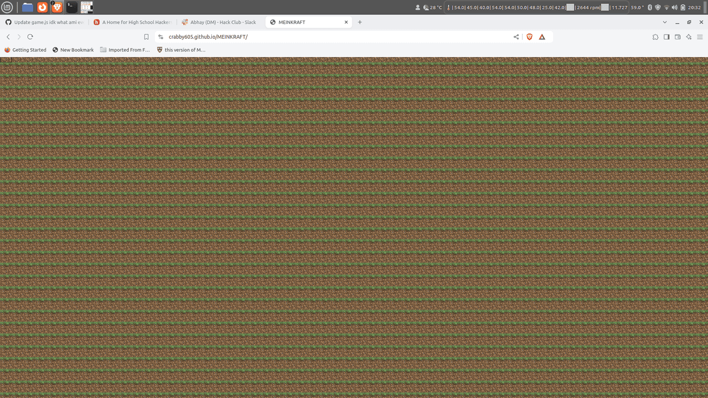
Task: Switch to Abhay (DM) Slack tab
Action: [221, 22]
